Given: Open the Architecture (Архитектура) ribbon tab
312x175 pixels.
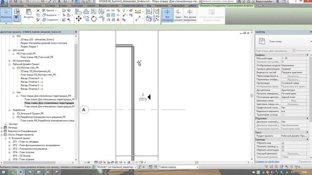Looking at the screenshot, I should pos(17,6).
